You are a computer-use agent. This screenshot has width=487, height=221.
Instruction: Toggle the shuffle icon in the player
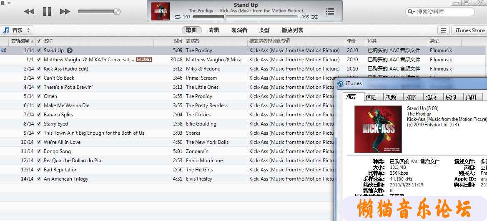pyautogui.click(x=315, y=17)
